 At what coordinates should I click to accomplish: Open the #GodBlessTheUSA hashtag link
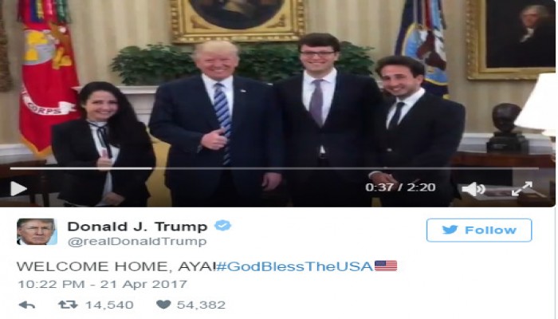[295, 266]
